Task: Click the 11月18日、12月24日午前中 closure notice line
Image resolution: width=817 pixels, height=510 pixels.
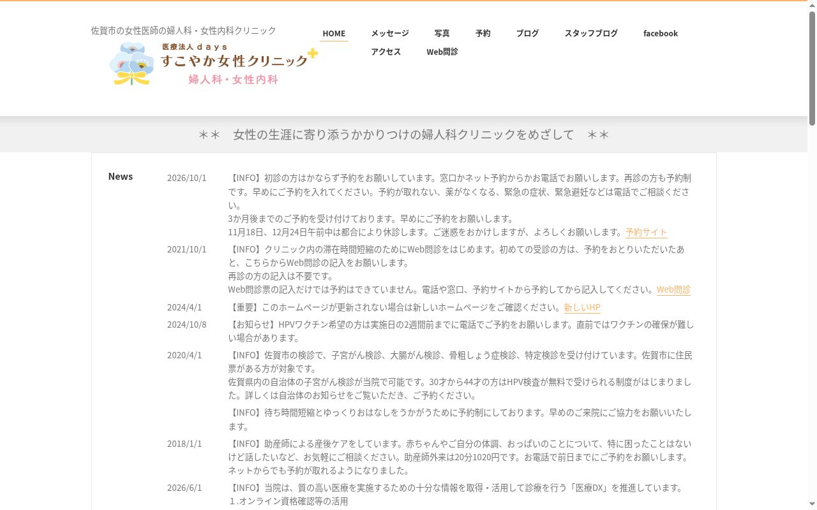Action: tap(426, 232)
